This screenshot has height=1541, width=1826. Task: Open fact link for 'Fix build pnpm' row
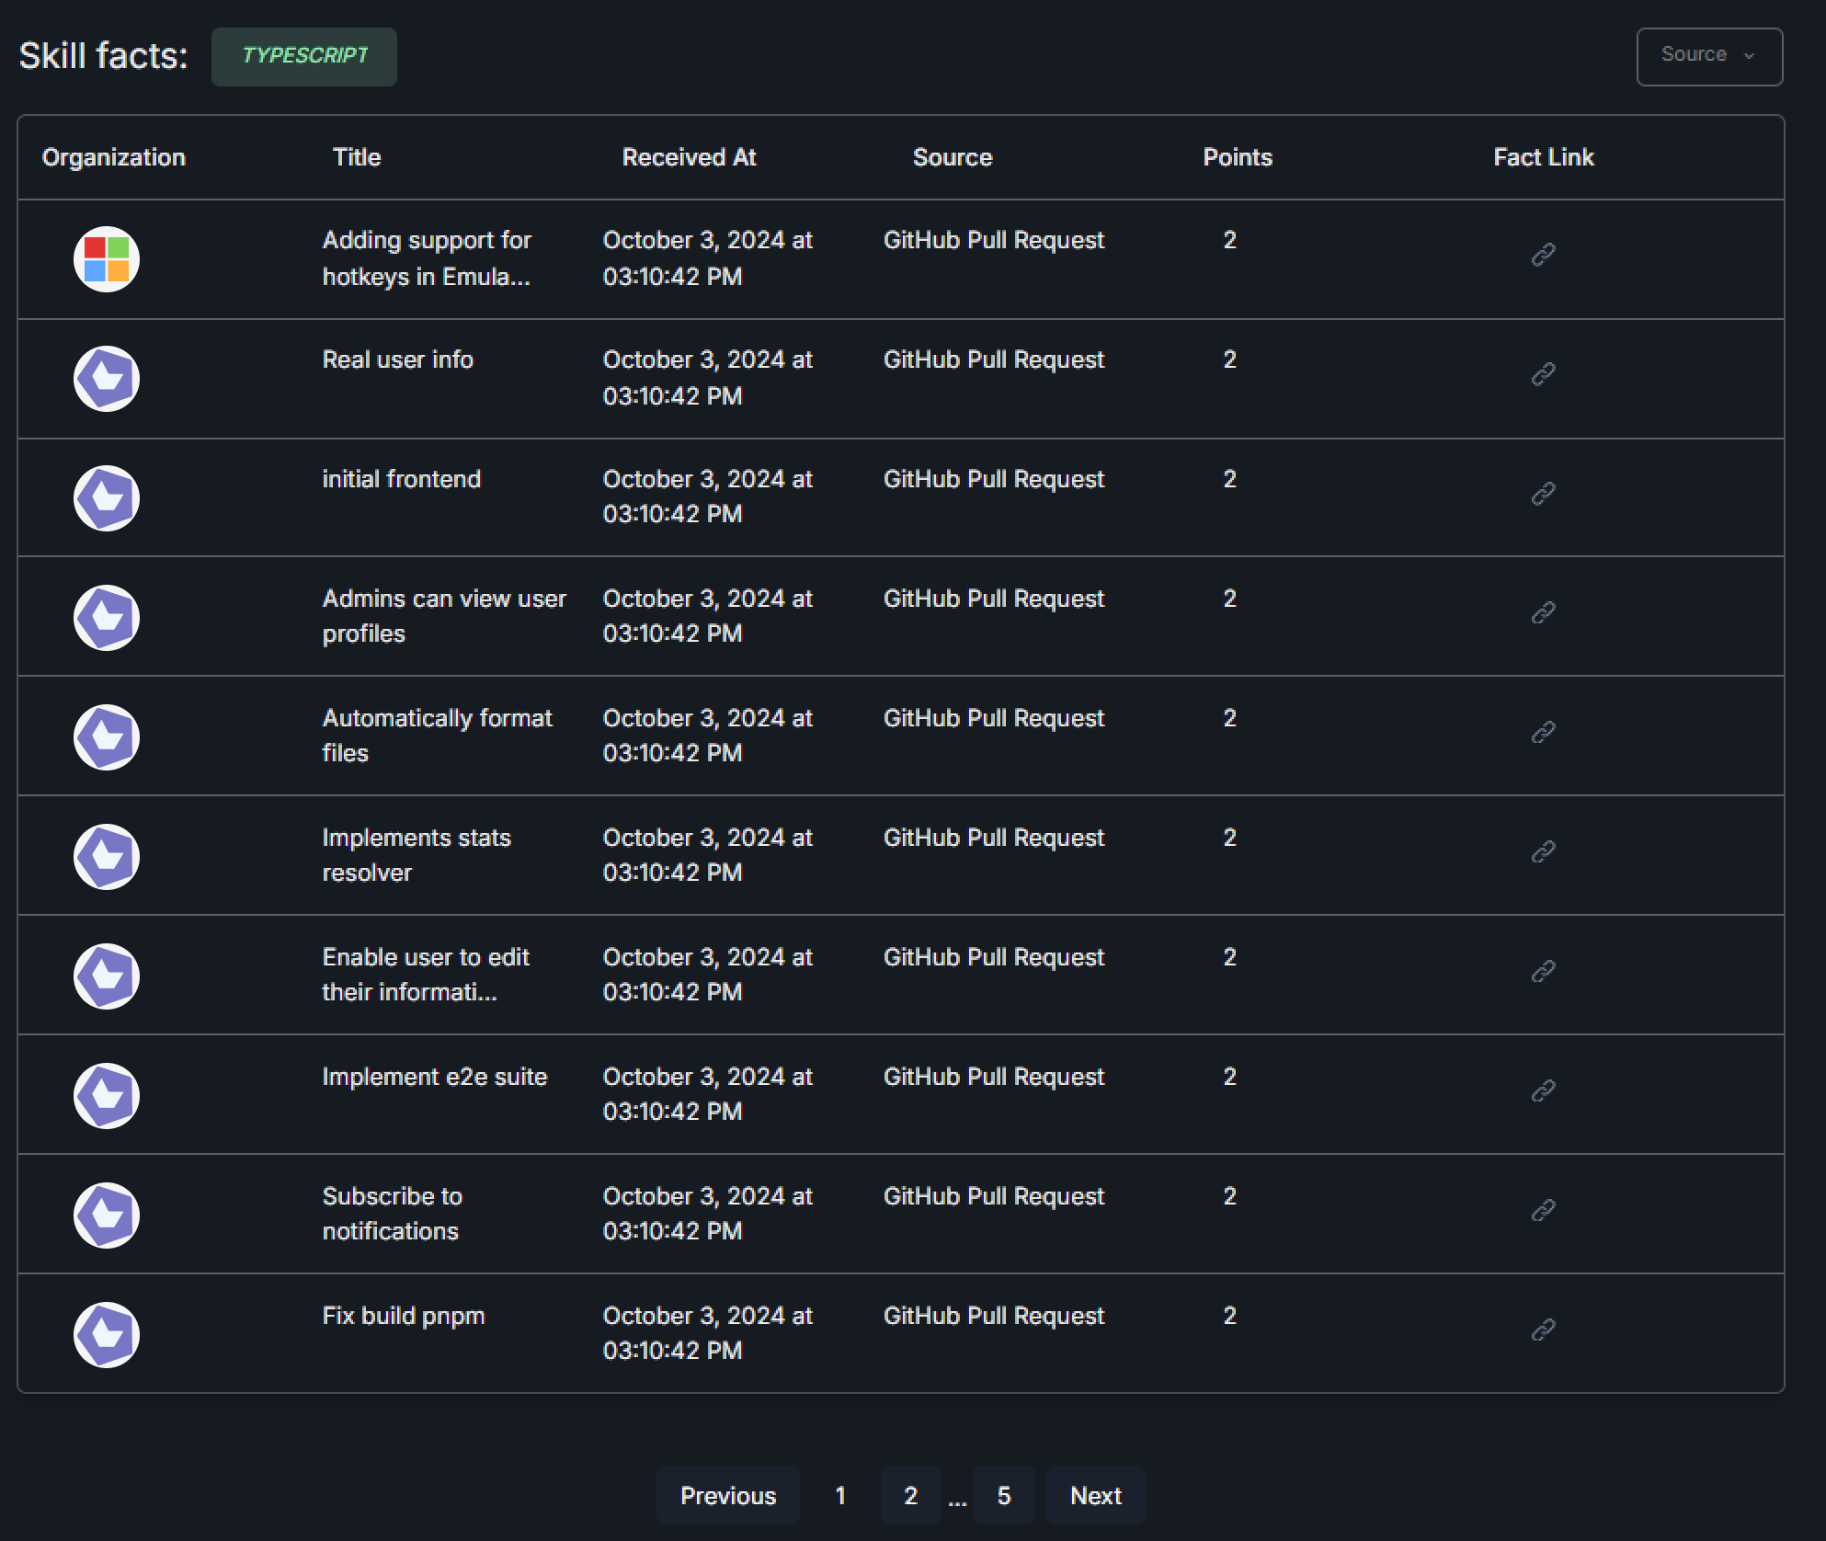1543,1330
